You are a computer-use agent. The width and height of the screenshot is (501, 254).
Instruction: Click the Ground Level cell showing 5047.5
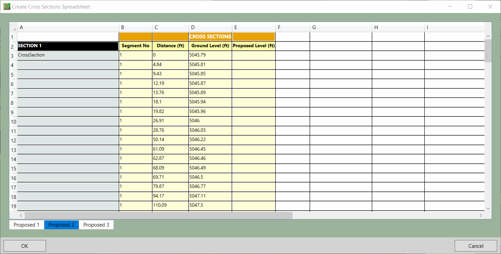coord(210,205)
